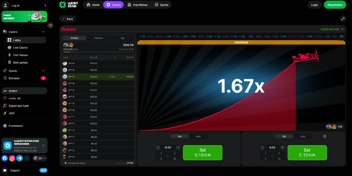
Task: Expand the Sports sidebar section
Action: click(43, 71)
